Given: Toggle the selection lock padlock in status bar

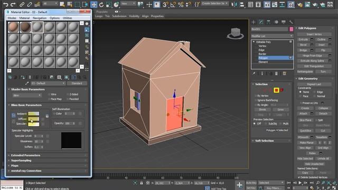Looking at the screenshot, I should 142,183.
